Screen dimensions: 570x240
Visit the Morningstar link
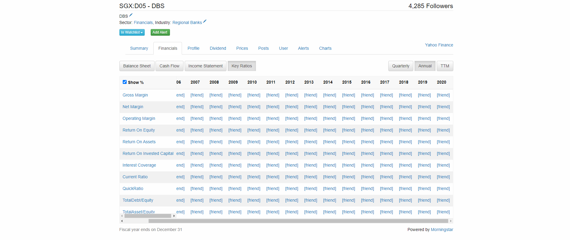click(442, 230)
